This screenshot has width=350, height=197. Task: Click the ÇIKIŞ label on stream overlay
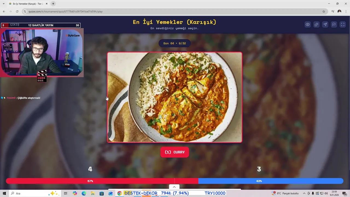coord(15,25)
